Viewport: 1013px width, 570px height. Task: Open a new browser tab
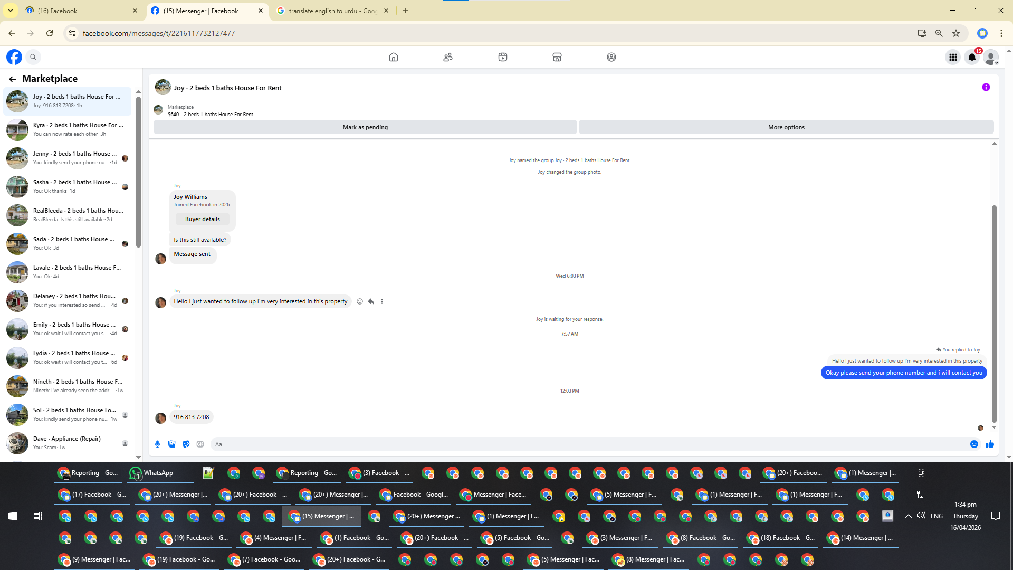click(405, 11)
